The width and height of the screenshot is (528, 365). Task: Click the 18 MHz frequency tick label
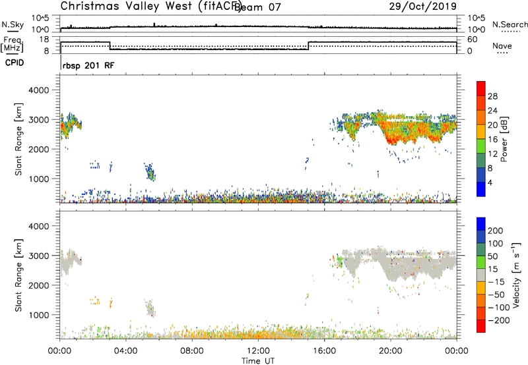point(45,40)
